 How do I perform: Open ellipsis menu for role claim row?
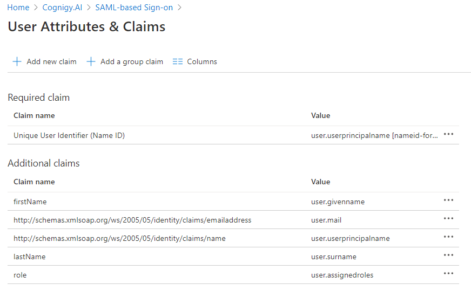coord(448,273)
